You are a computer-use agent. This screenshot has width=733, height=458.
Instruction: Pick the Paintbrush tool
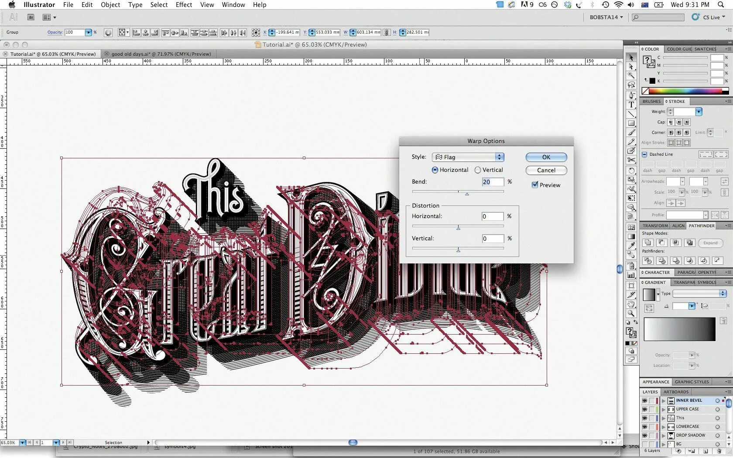(x=631, y=133)
